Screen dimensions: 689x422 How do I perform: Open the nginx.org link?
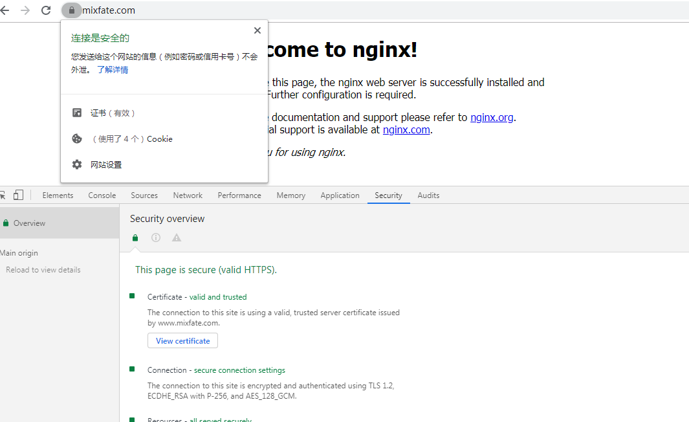coord(492,117)
